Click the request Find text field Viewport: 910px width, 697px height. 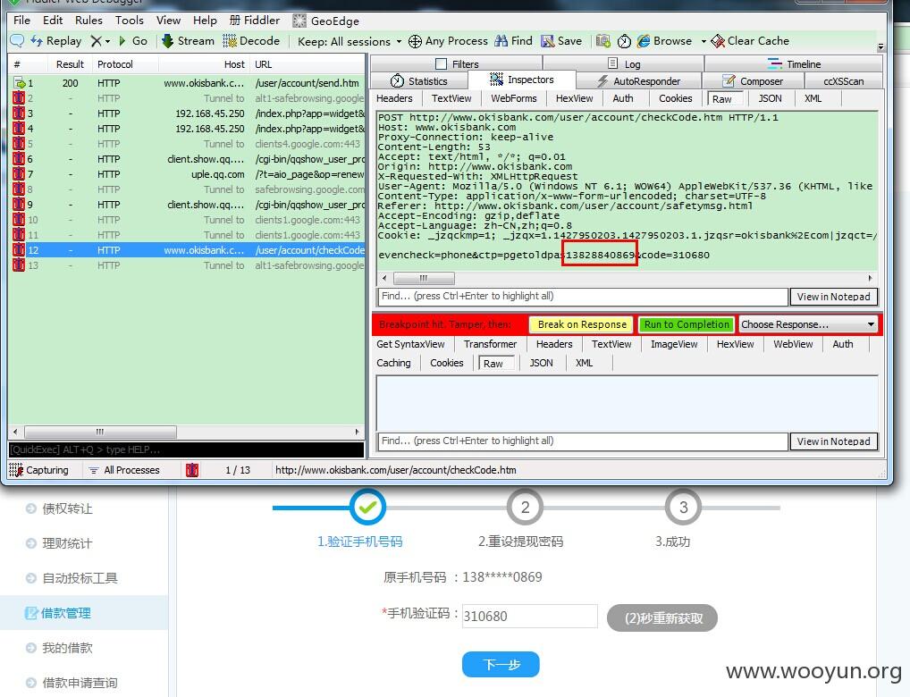pyautogui.click(x=582, y=296)
